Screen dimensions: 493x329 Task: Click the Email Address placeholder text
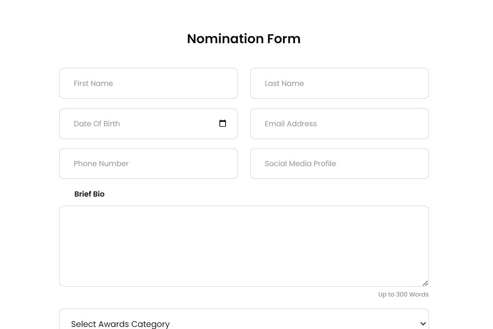point(290,123)
